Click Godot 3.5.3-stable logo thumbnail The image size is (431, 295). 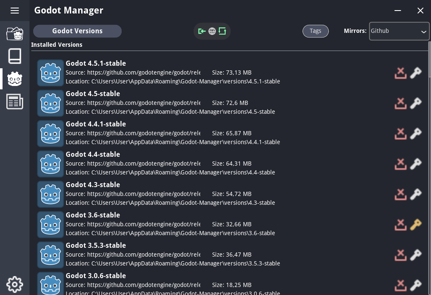tap(51, 255)
